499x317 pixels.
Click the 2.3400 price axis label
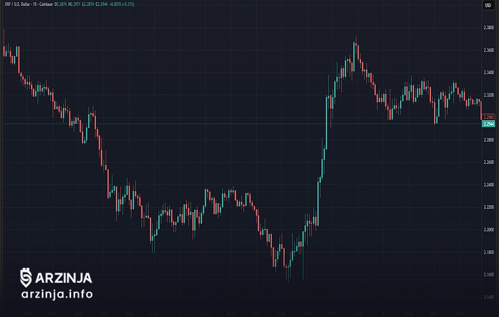coord(489,72)
